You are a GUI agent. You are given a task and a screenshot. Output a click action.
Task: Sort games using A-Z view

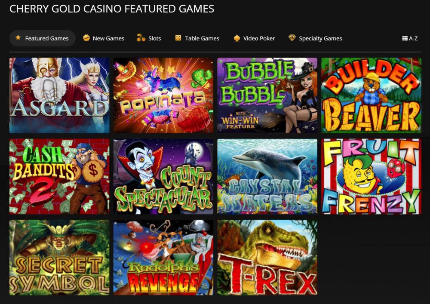coord(410,38)
